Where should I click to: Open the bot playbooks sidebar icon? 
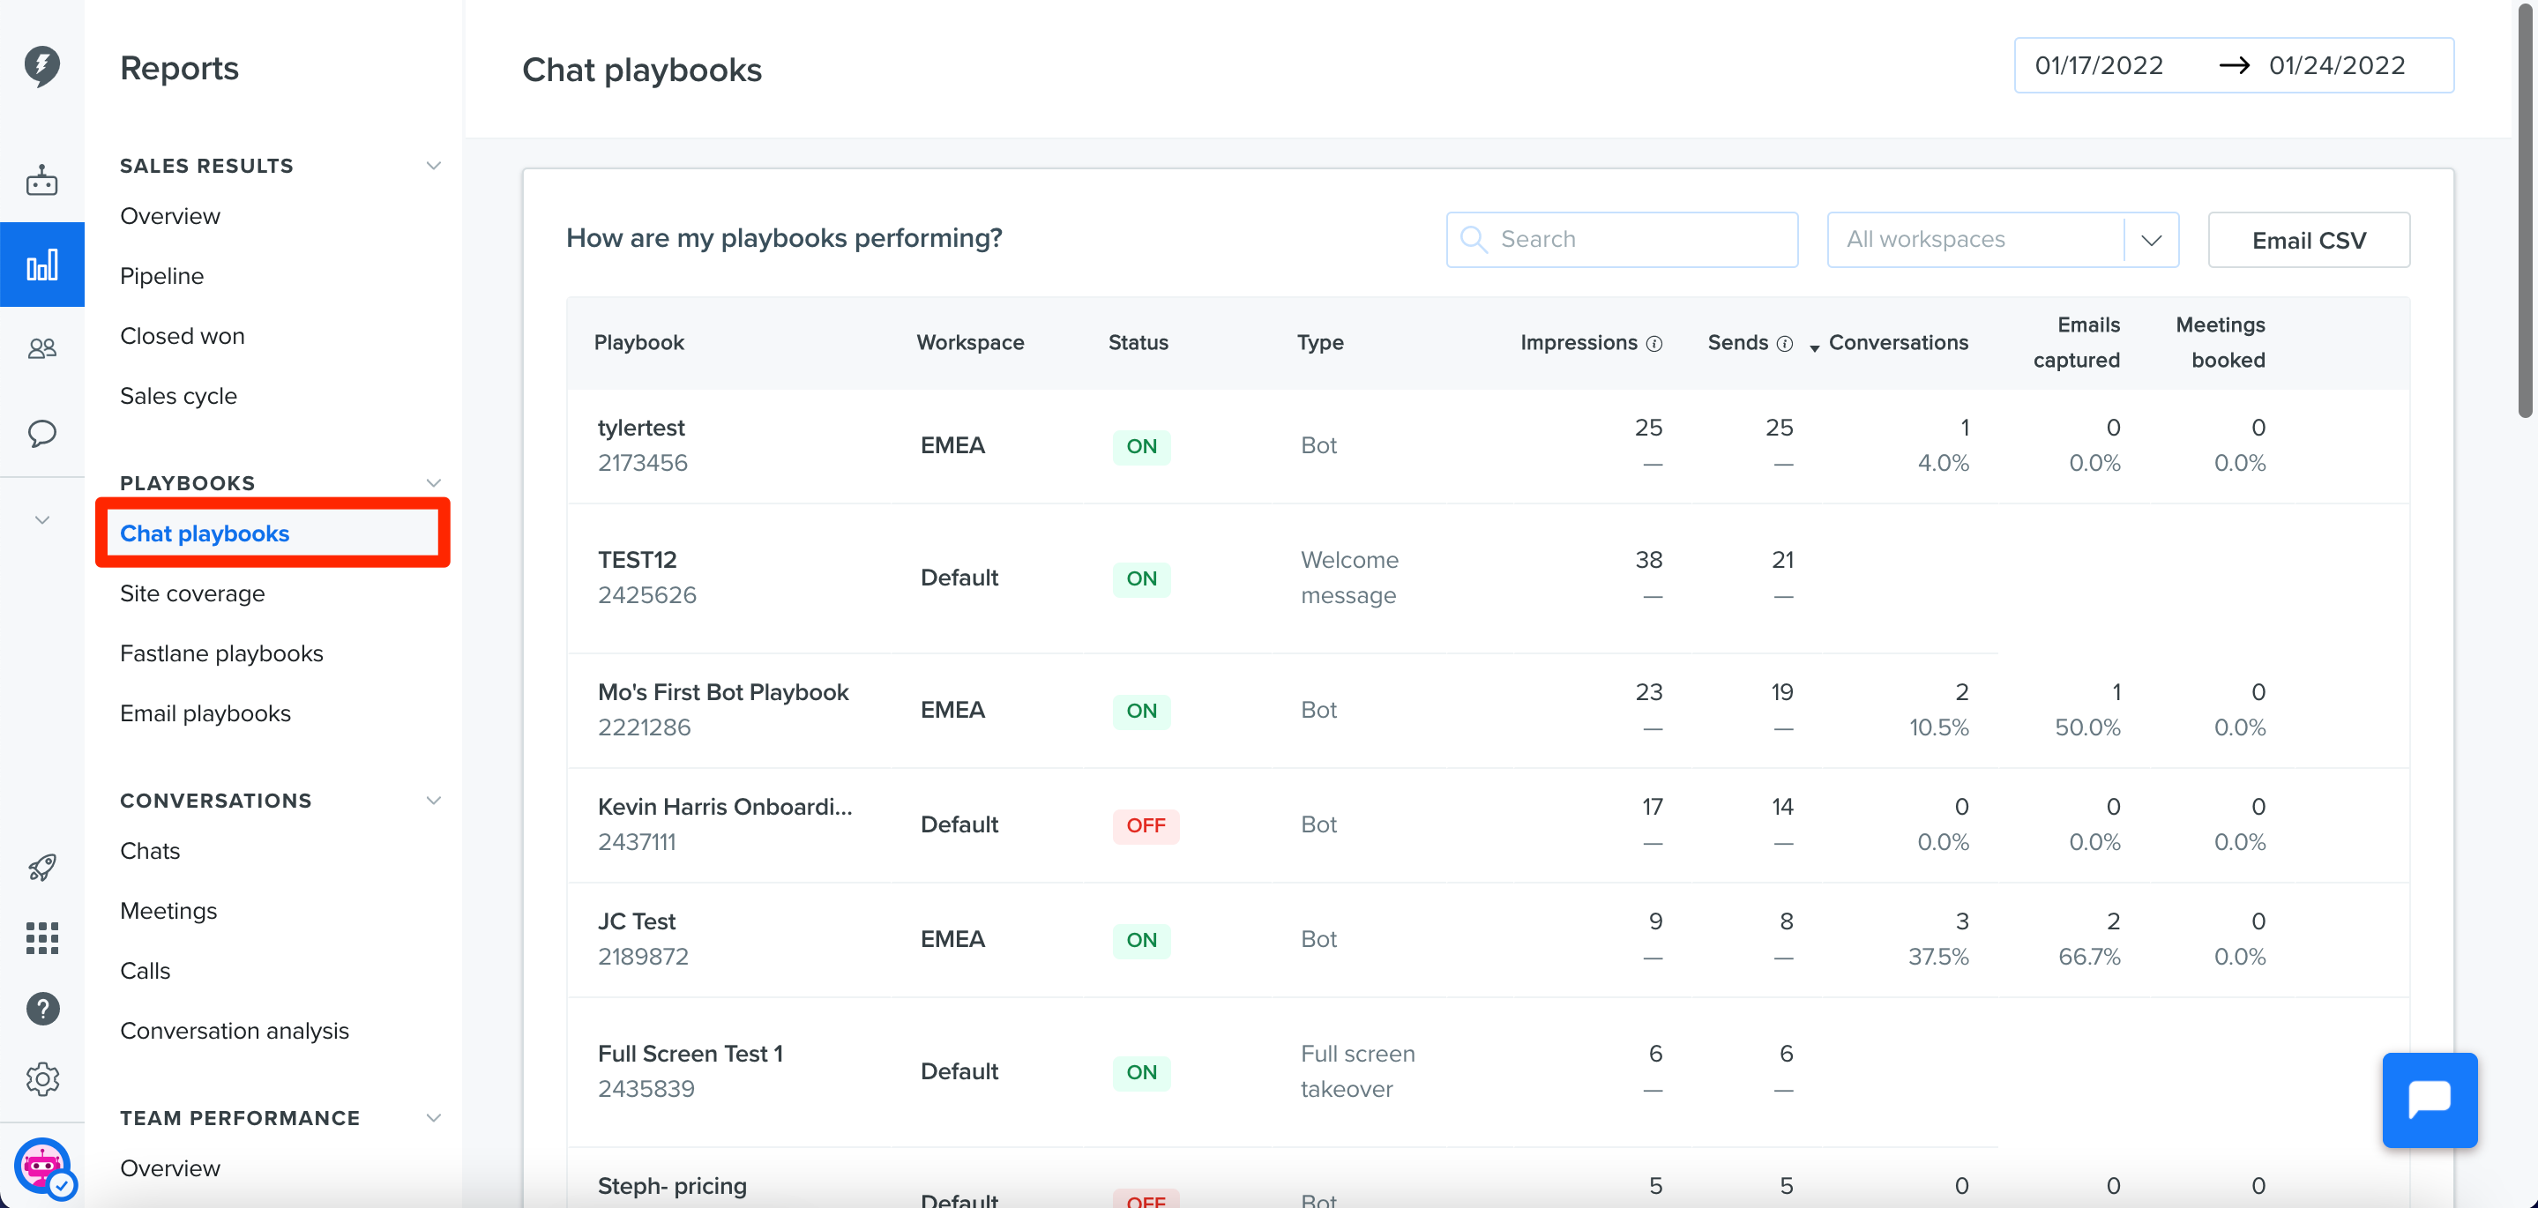coord(41,180)
